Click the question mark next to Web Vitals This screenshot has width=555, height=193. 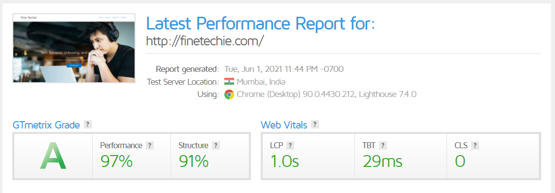coord(314,125)
